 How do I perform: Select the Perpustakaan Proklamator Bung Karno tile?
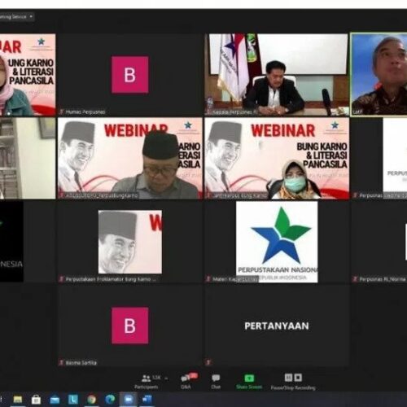tap(129, 242)
